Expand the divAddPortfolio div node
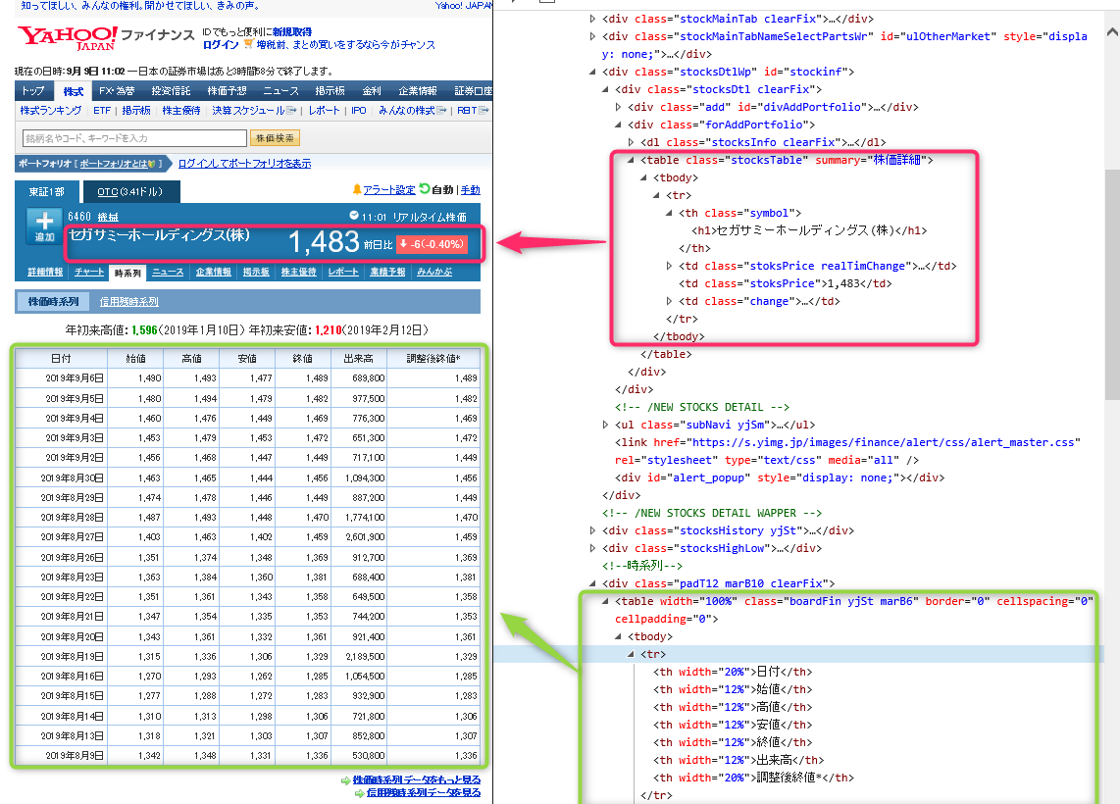This screenshot has width=1120, height=804. pyautogui.click(x=618, y=107)
